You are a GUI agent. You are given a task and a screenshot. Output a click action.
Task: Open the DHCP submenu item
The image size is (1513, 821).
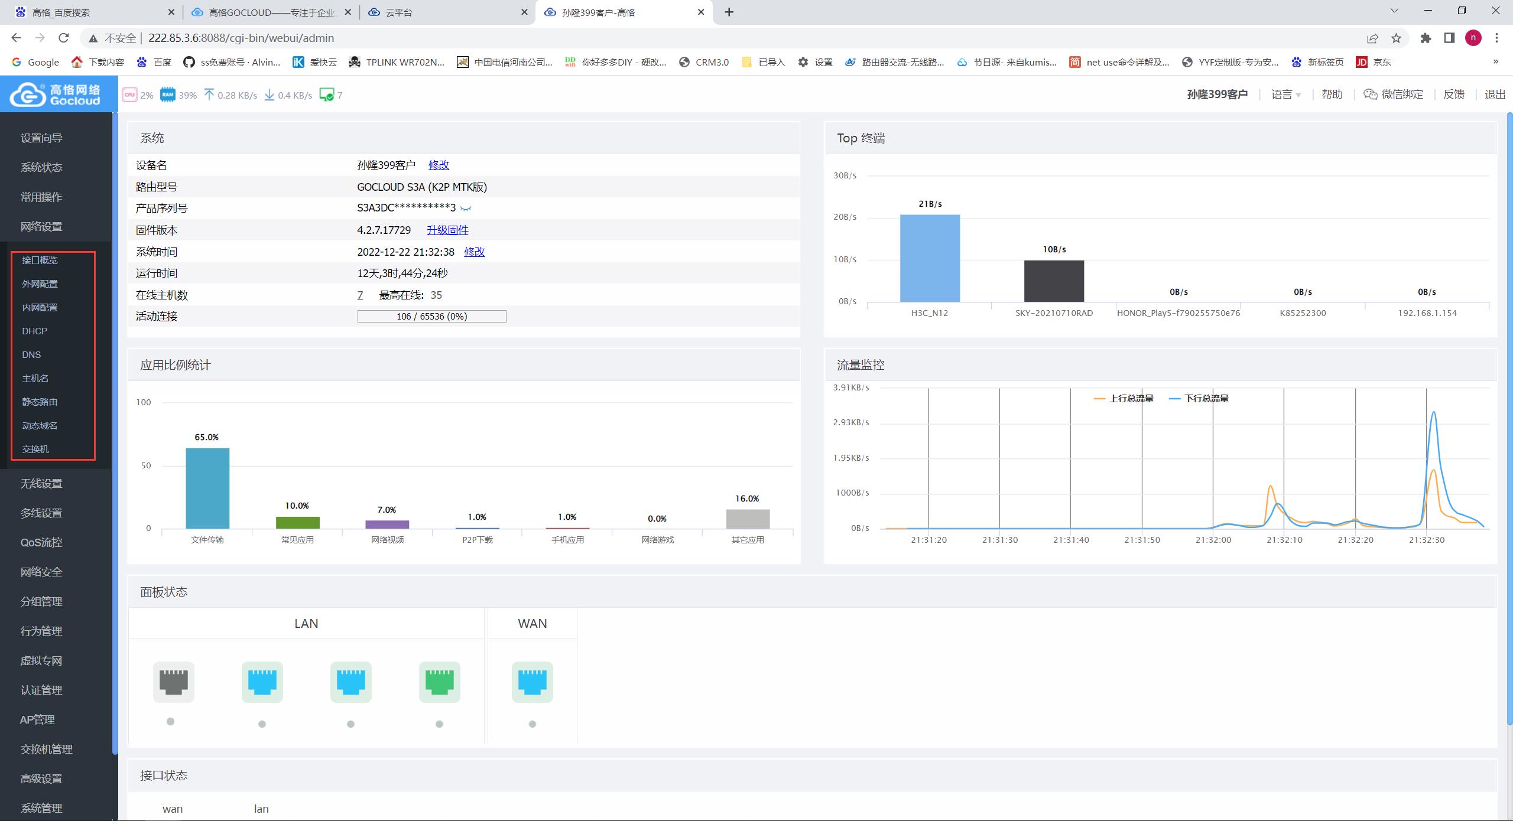tap(34, 331)
